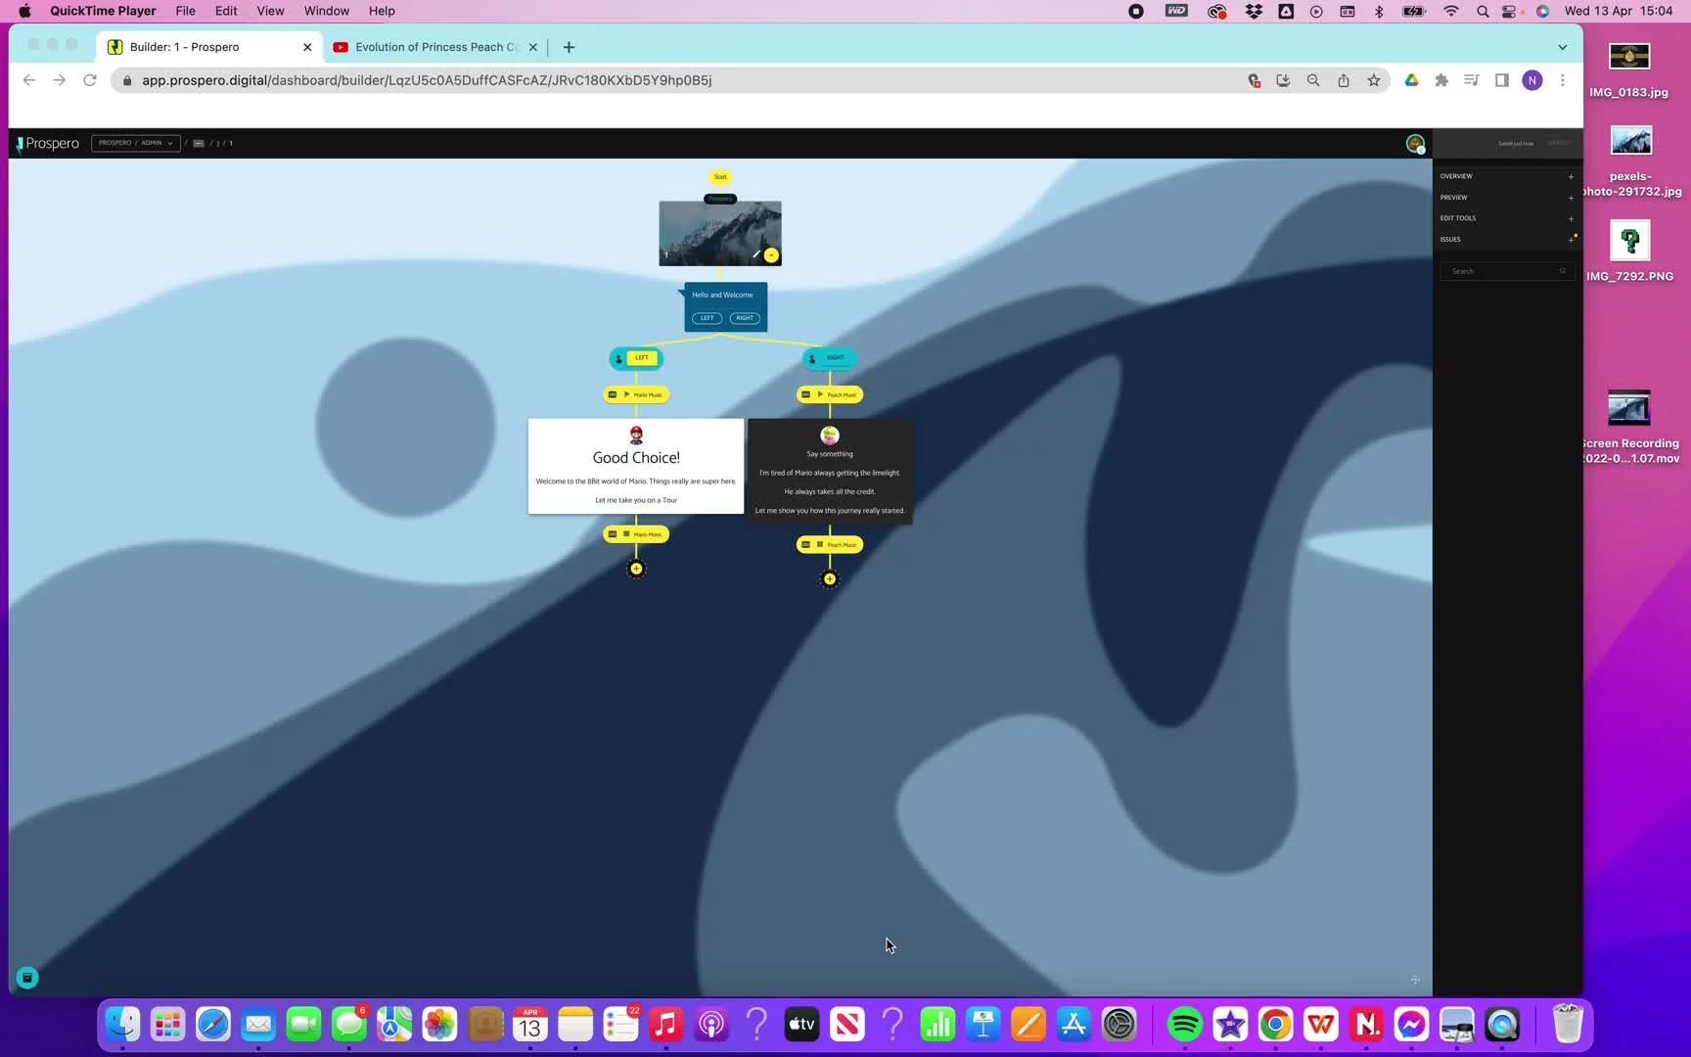Click the recenter crosshair icon on the canvas
Image resolution: width=1691 pixels, height=1057 pixels.
[1415, 980]
